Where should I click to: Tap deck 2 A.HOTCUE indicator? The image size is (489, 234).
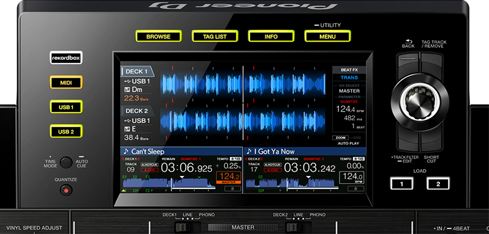click(x=273, y=165)
